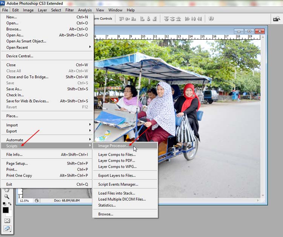The image size is (283, 237).
Task: Set the white background color swatch
Action: pos(10,214)
